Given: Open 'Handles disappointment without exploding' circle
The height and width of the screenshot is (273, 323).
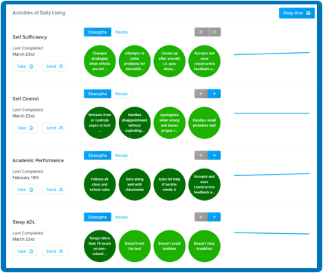Looking at the screenshot, I should 135,123.
